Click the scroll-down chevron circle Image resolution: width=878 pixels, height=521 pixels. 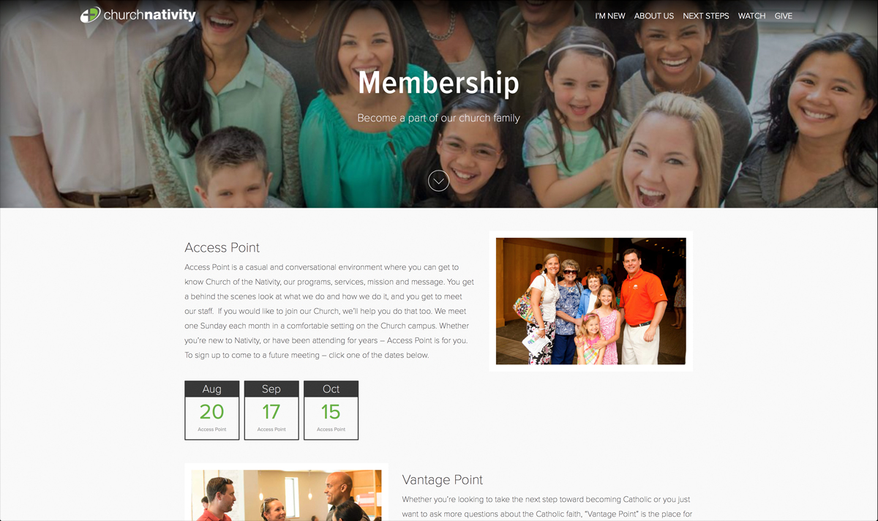[438, 181]
